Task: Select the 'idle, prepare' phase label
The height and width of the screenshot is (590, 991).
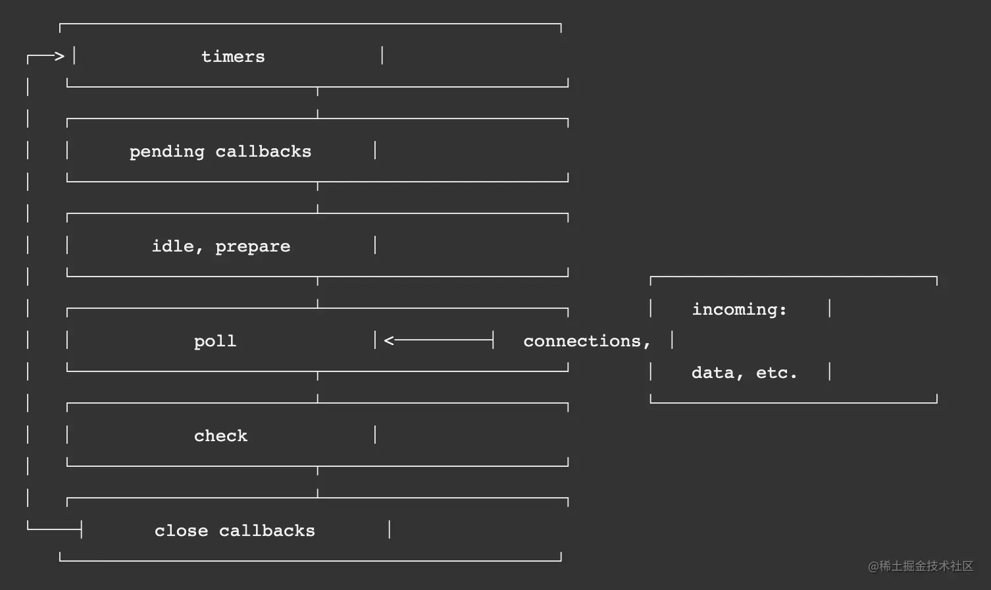Action: point(221,247)
